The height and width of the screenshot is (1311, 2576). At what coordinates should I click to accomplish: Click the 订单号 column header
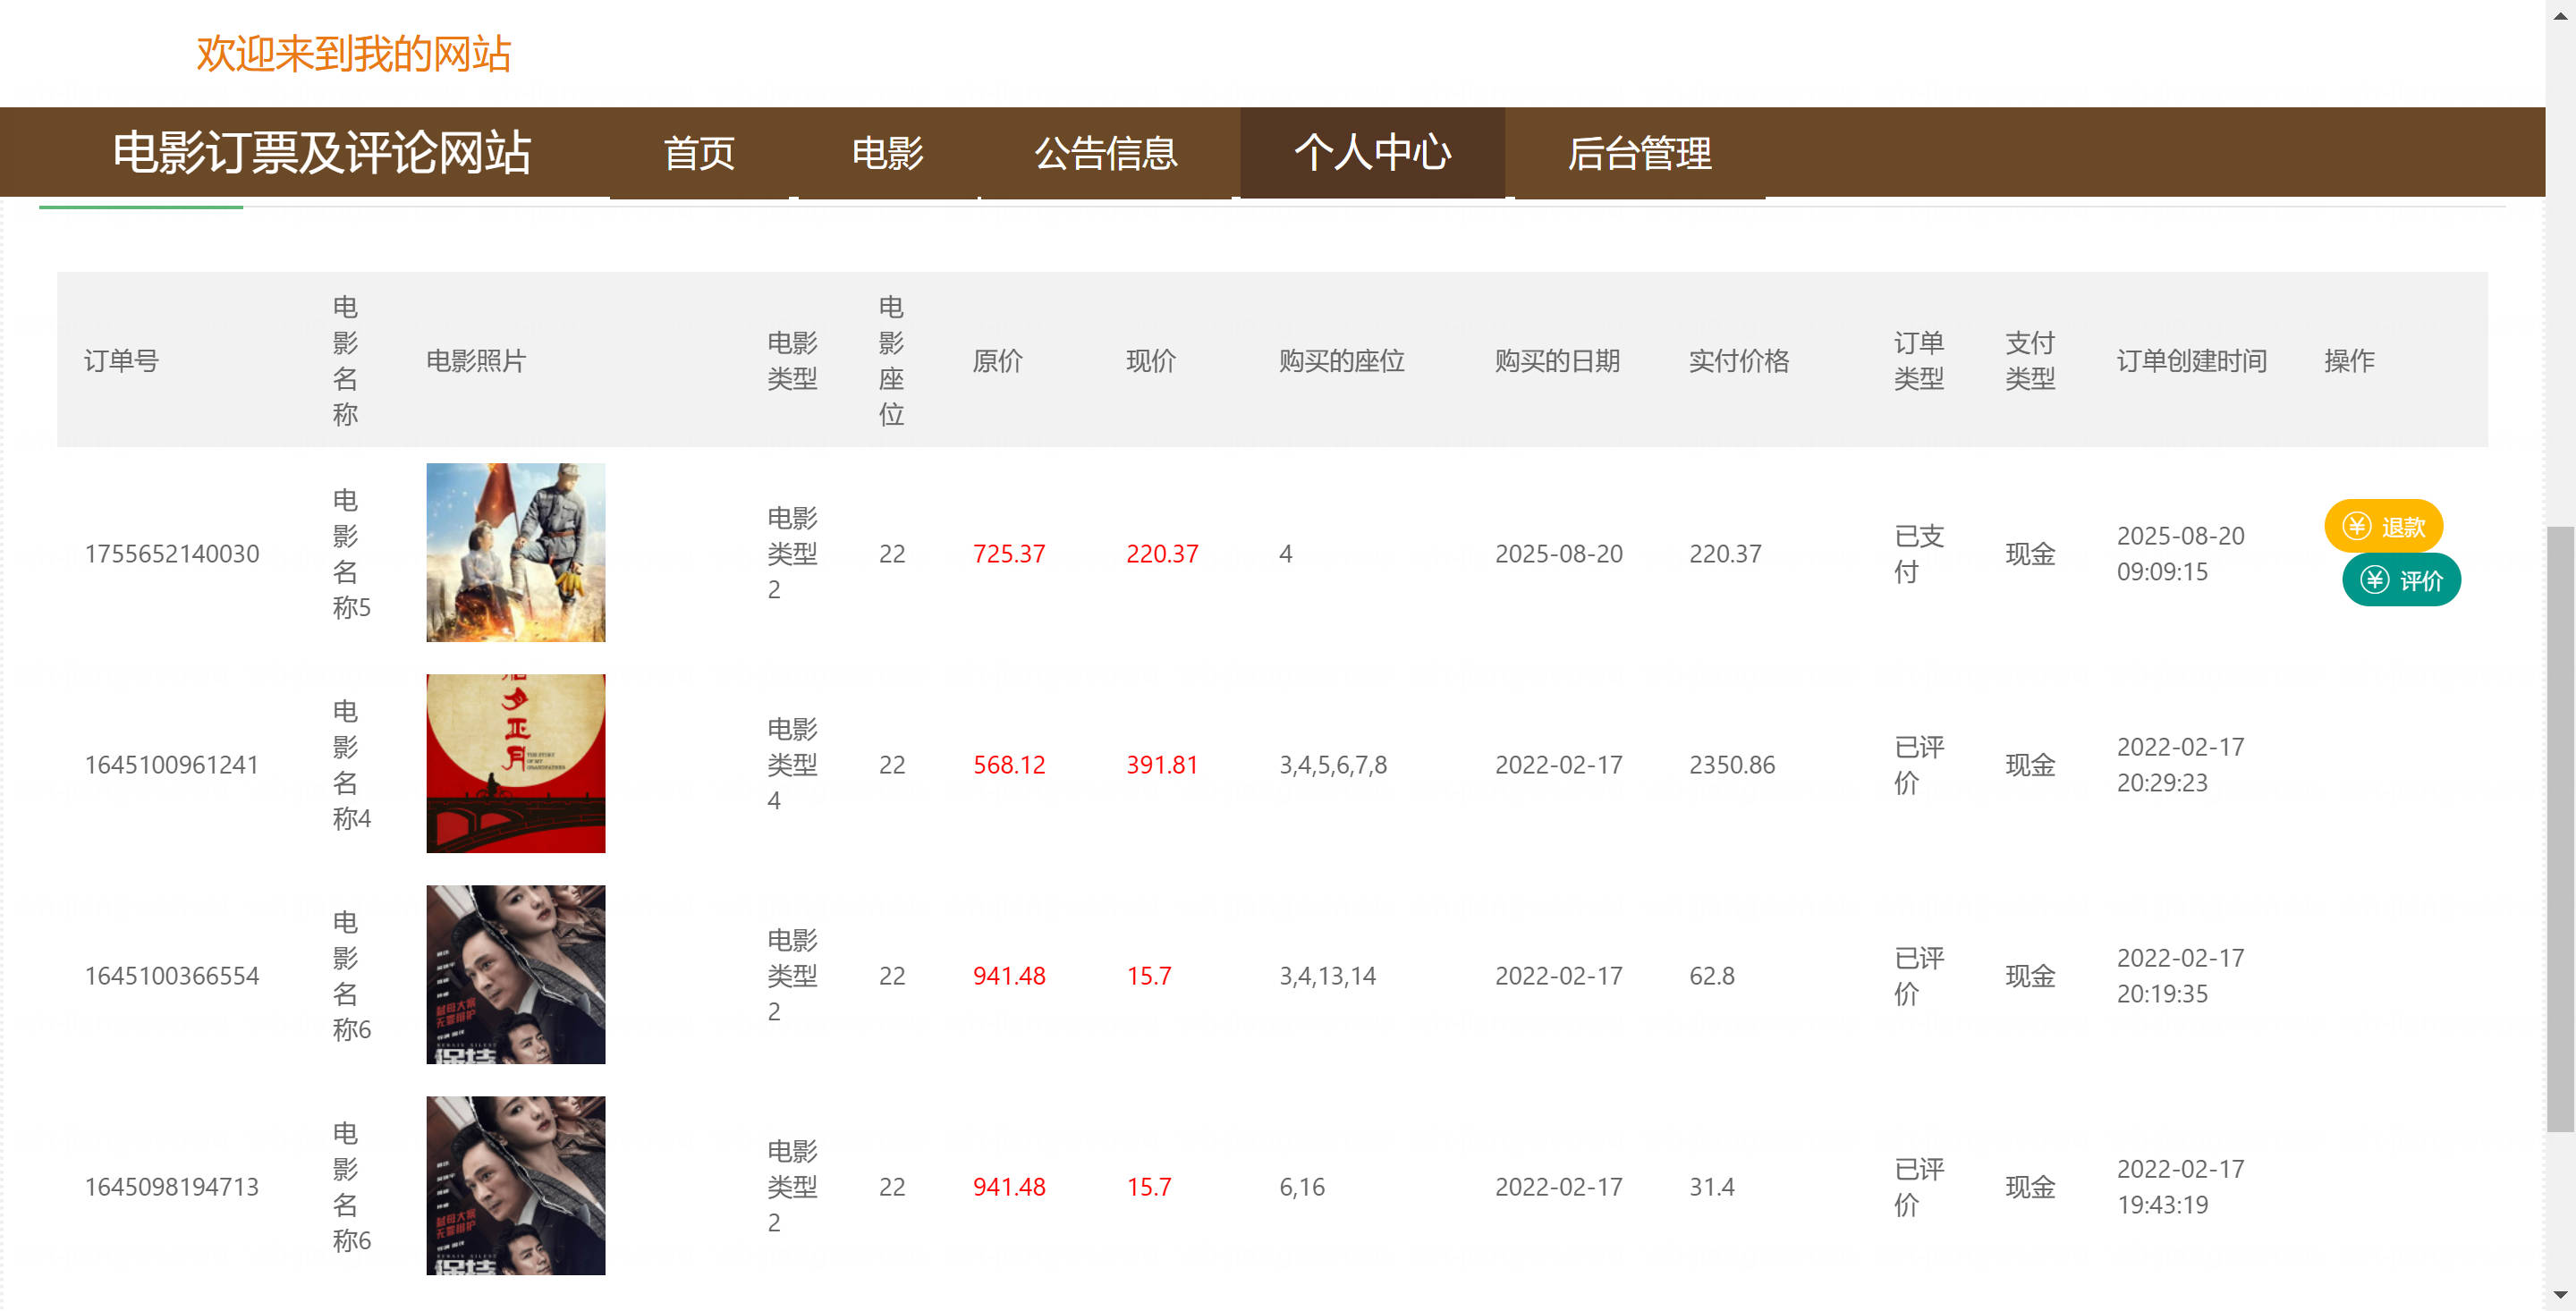point(121,361)
